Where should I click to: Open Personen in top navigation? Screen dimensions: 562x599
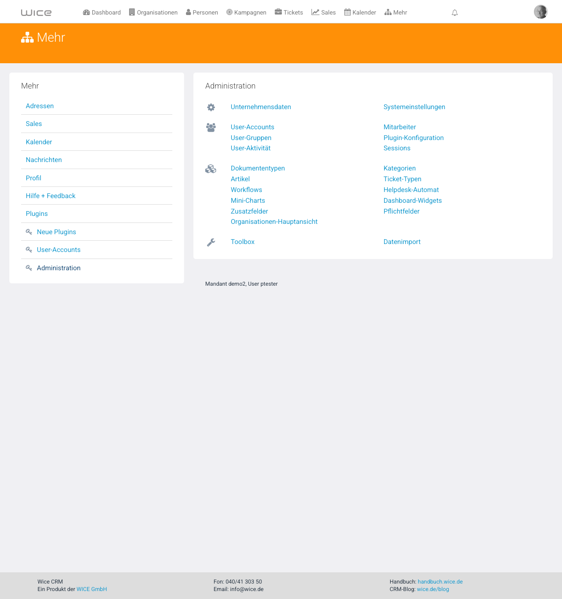click(202, 13)
